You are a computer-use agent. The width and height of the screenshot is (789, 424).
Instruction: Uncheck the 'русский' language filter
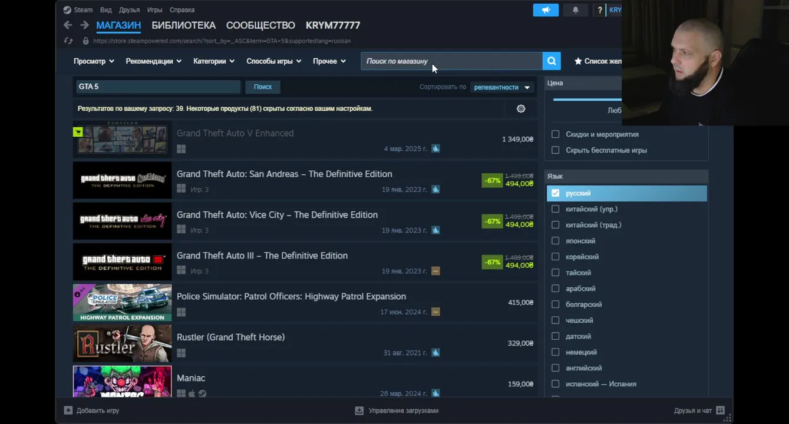[x=555, y=193]
